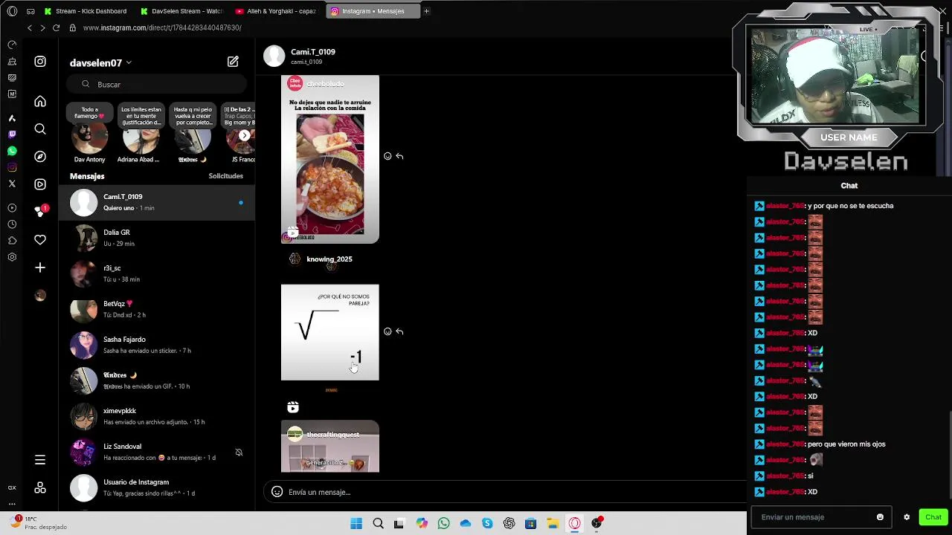Screen dimensions: 952x535
Task: View Adriana Abad's note avatar
Action: pos(141,138)
